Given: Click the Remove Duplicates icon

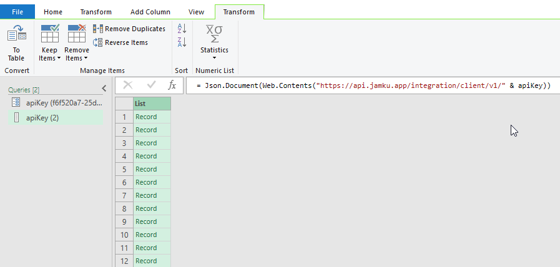Looking at the screenshot, I should pos(98,29).
